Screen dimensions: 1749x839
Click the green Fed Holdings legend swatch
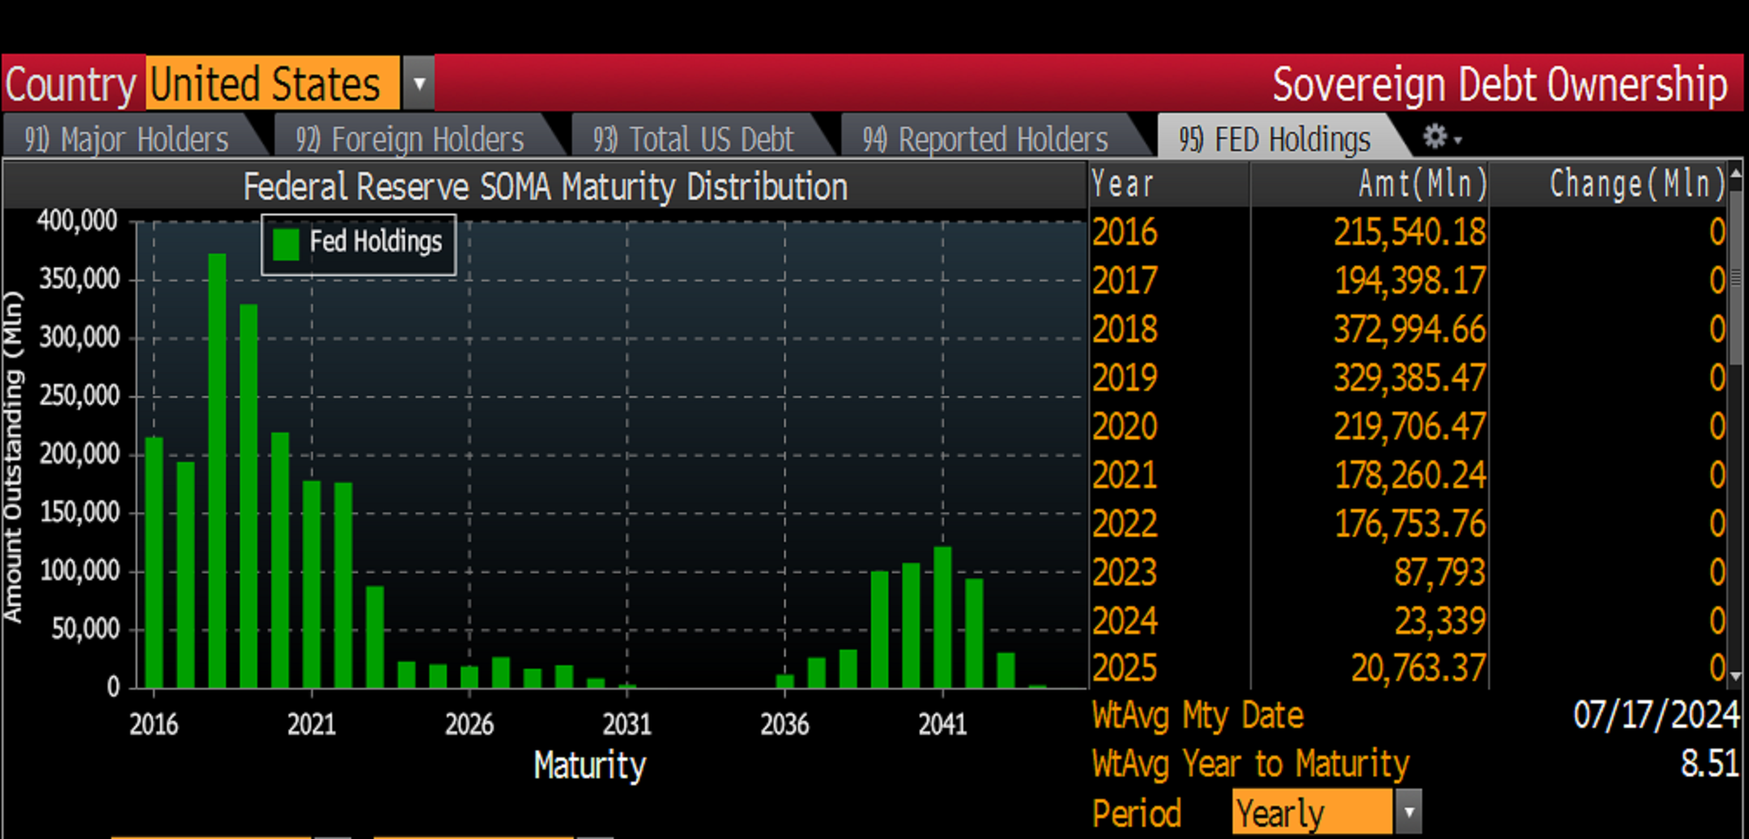point(286,243)
